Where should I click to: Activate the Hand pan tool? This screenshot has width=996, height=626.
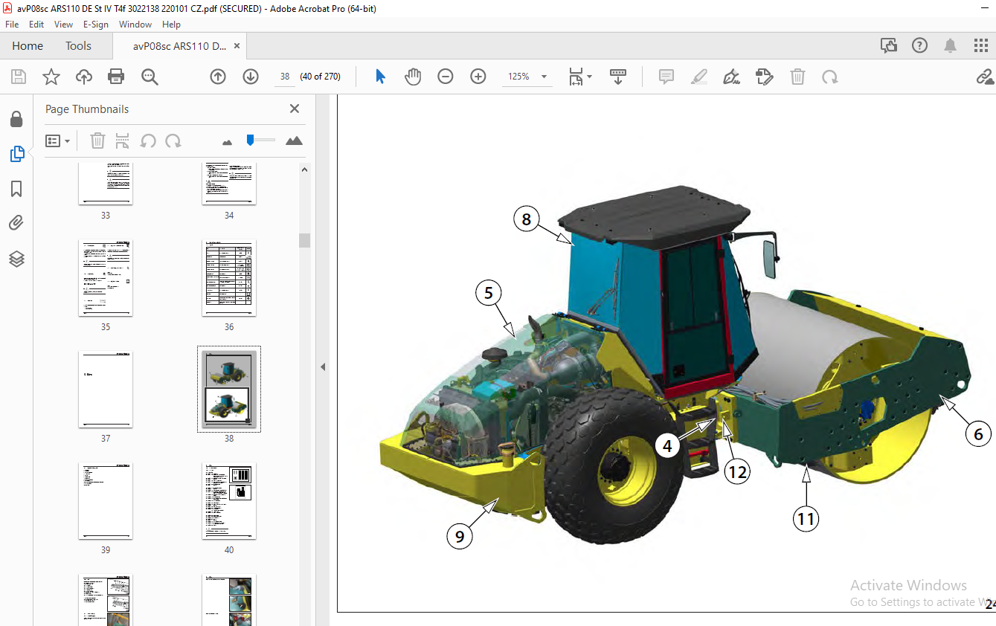(413, 77)
